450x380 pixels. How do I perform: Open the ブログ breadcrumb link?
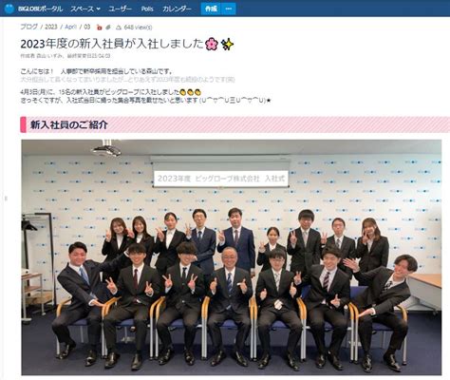(x=29, y=27)
